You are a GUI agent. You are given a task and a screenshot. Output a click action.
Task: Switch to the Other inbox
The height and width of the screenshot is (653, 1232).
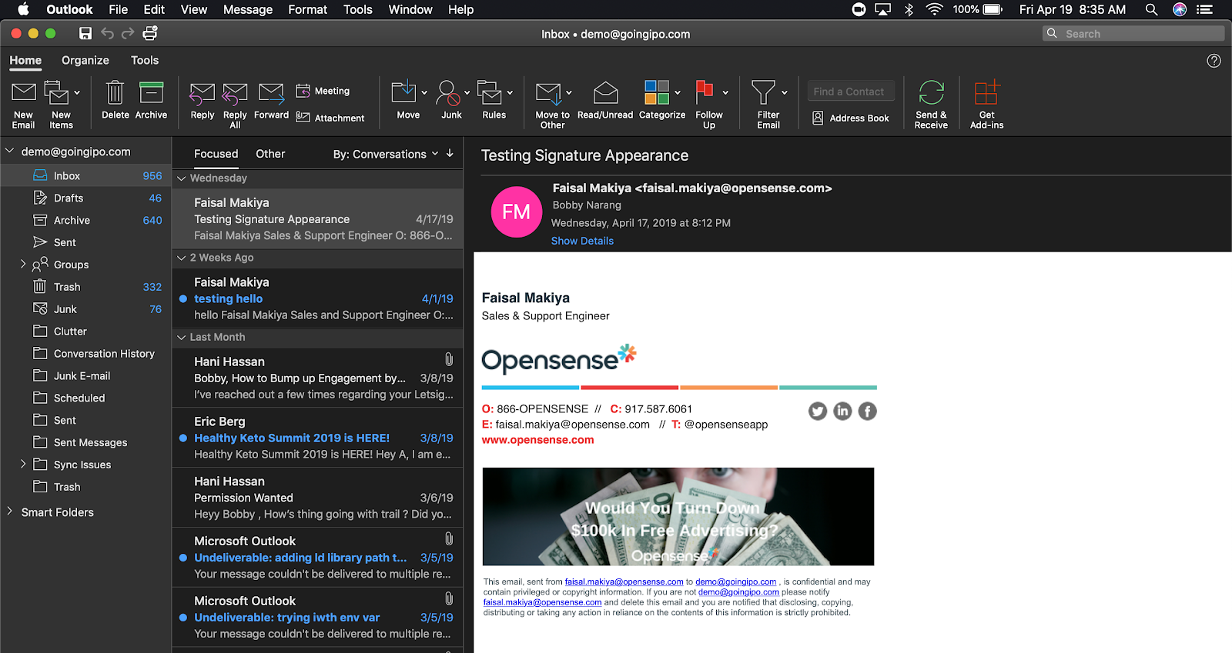coord(270,154)
